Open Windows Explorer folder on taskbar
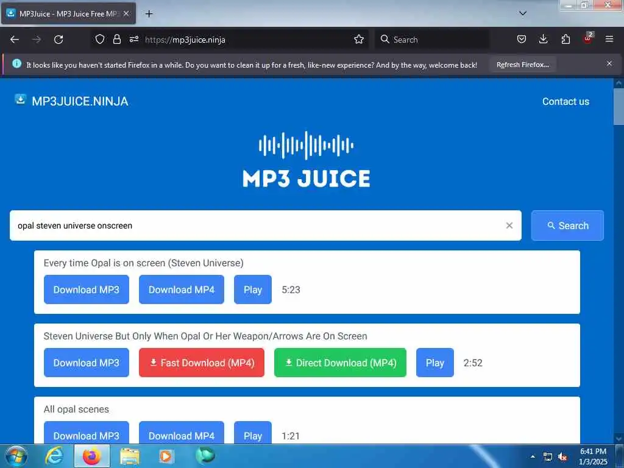The image size is (624, 468). pos(130,456)
